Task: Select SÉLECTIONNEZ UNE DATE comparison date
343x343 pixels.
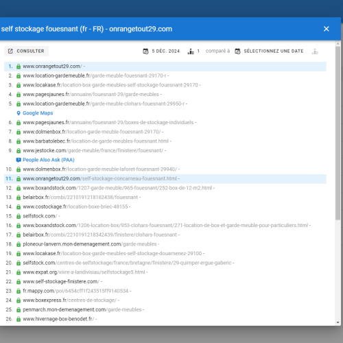Action: [274, 51]
